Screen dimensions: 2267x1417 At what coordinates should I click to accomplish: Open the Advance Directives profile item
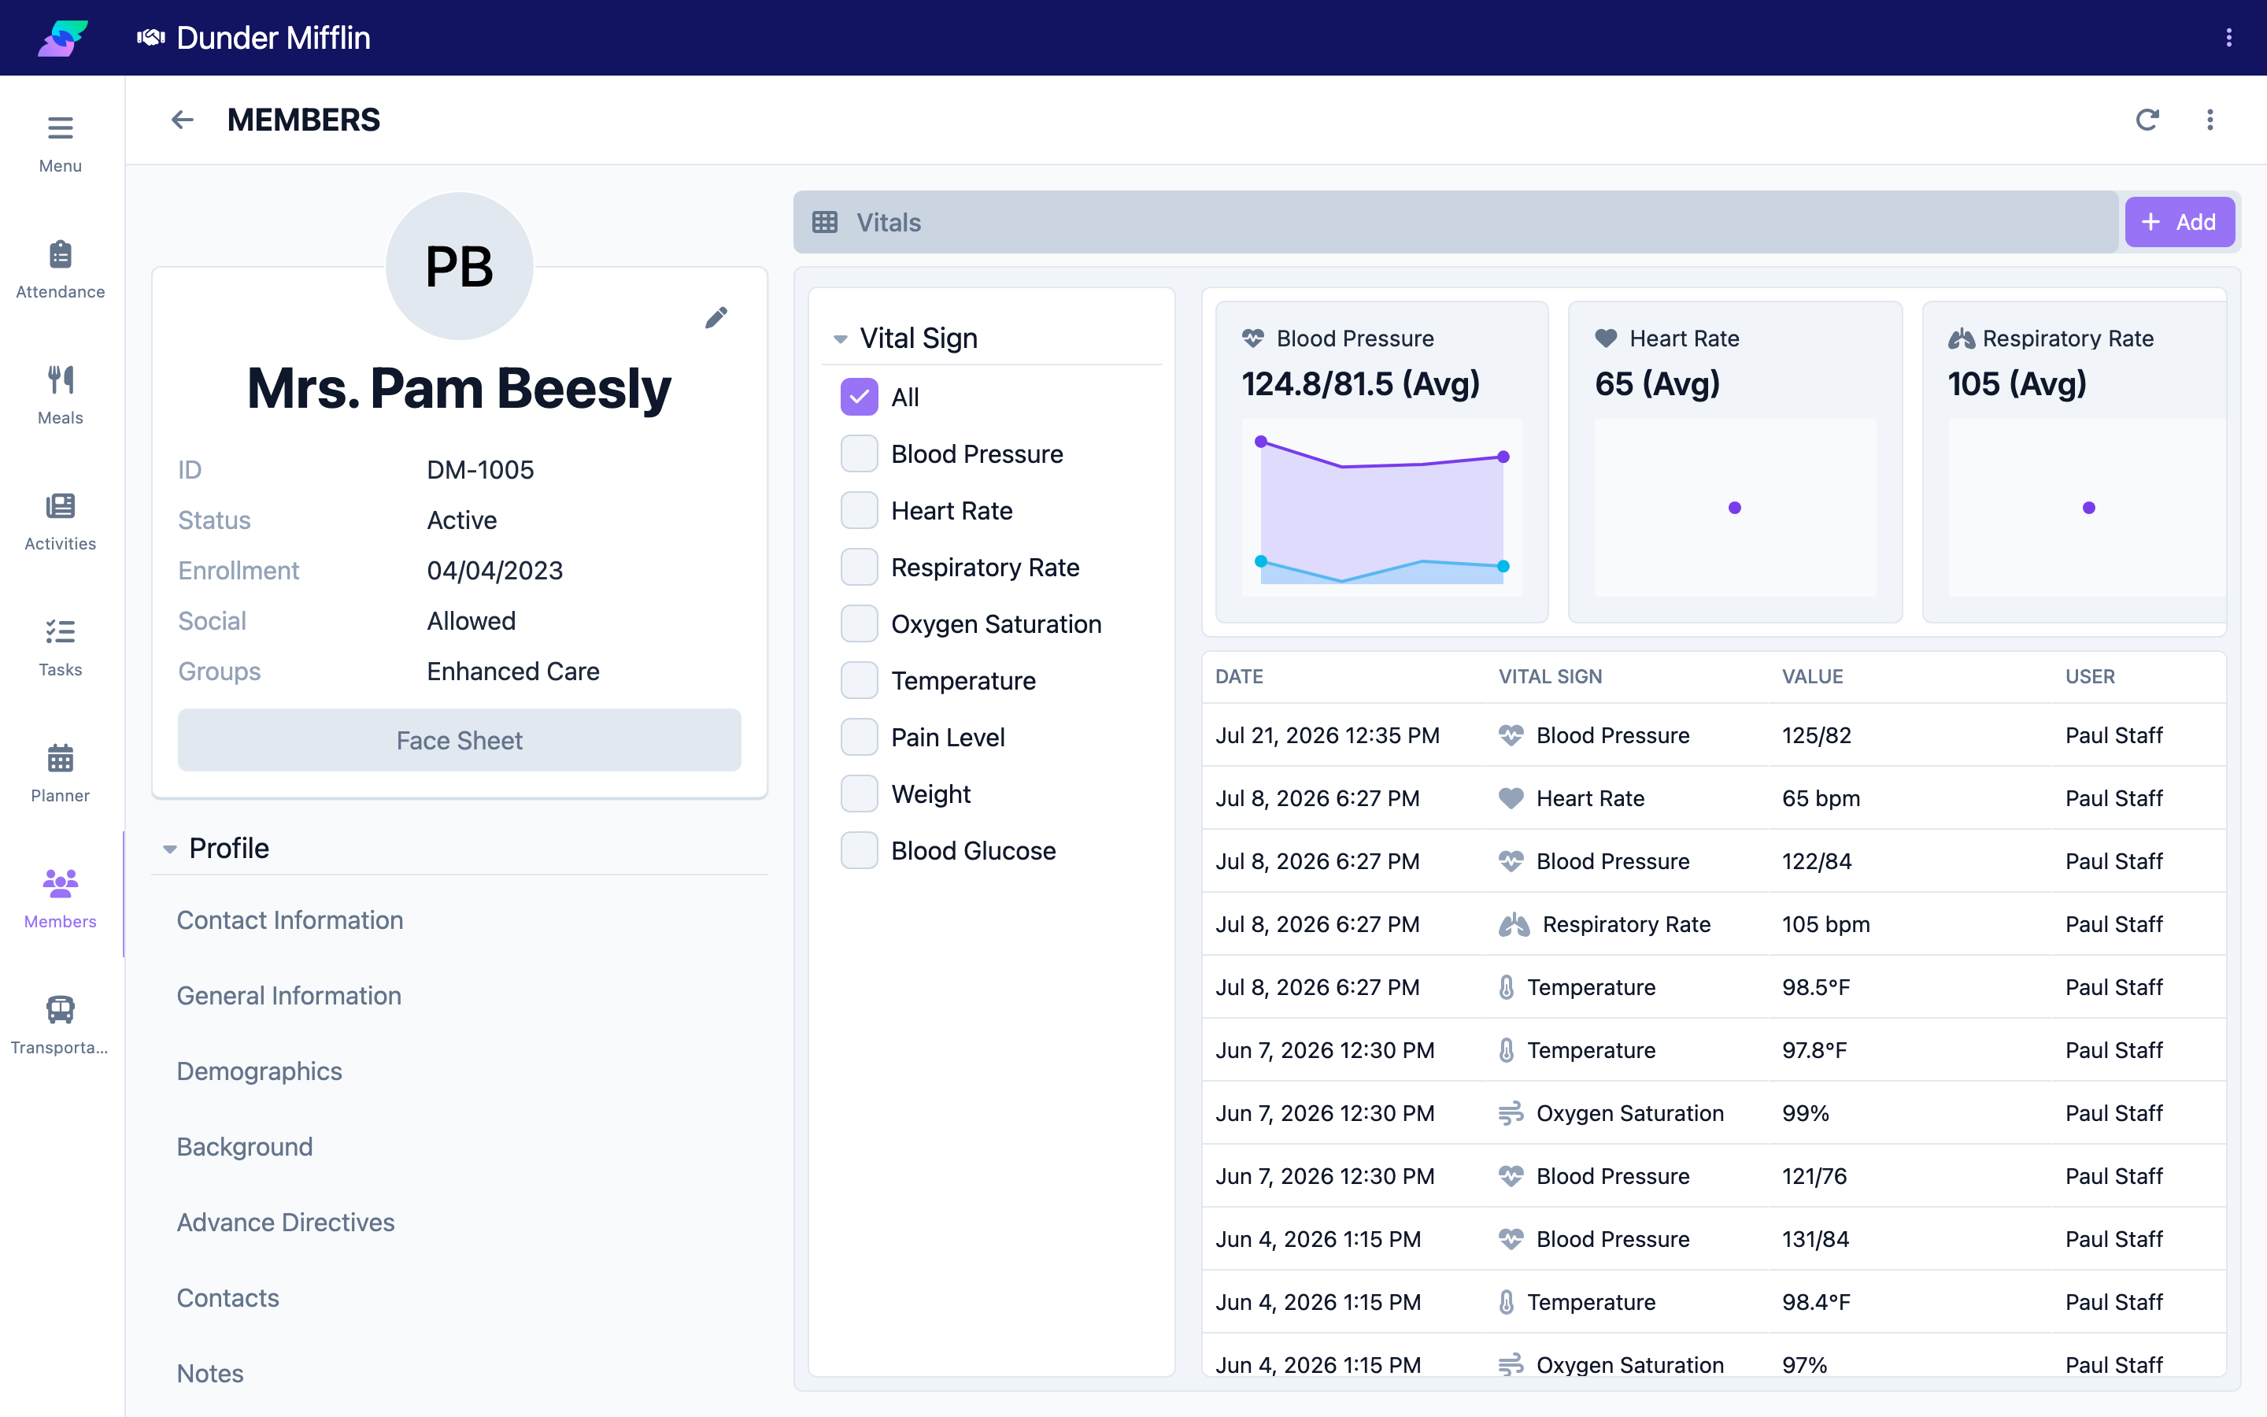[x=286, y=1222]
